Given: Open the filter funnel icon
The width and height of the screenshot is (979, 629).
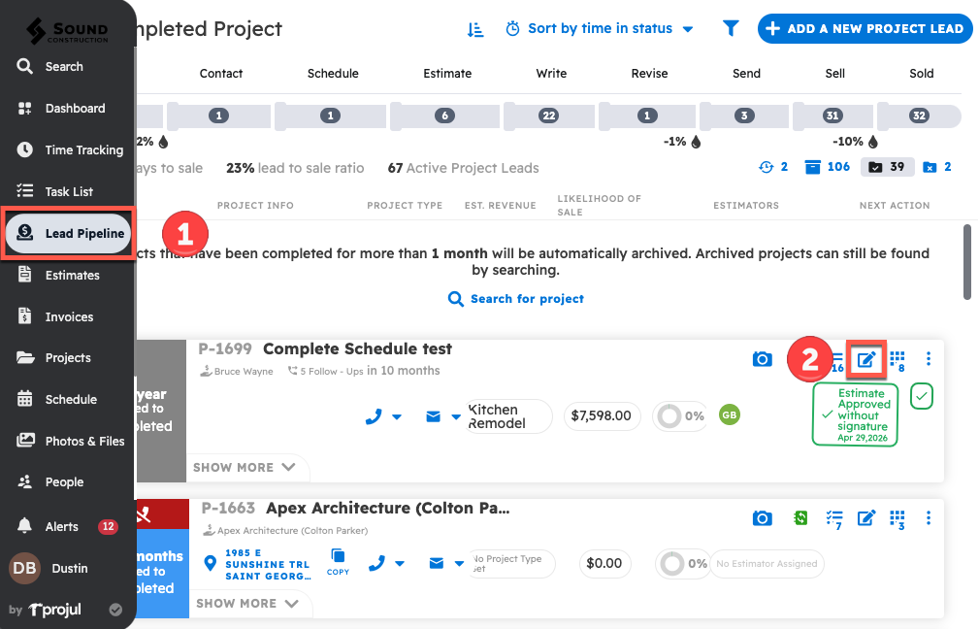Looking at the screenshot, I should [x=731, y=29].
